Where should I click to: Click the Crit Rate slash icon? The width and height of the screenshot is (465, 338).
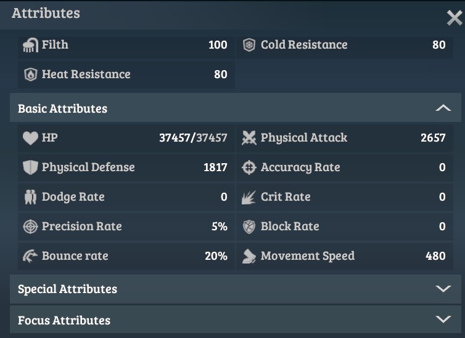[x=249, y=197]
